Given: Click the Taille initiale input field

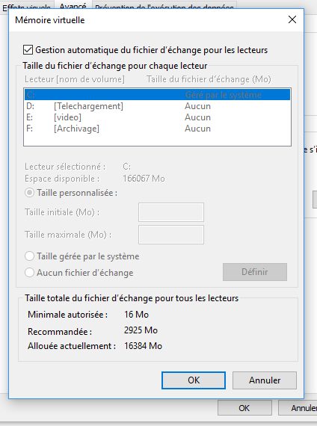Looking at the screenshot, I should point(171,212).
